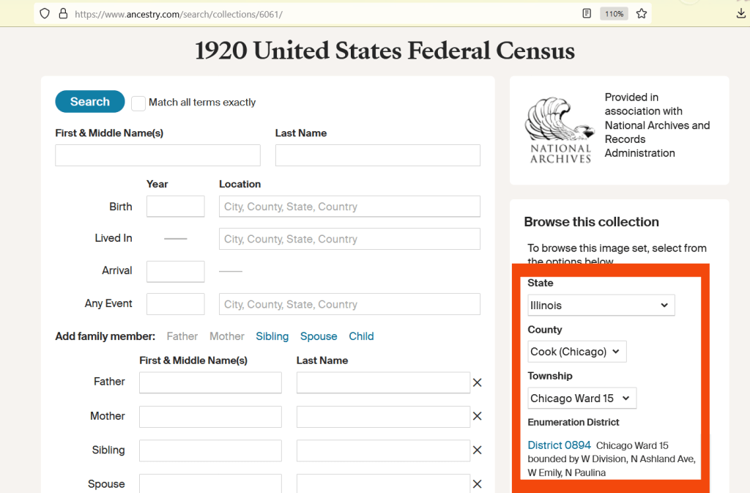Remove the Mother row with X icon
750x493 pixels.
tap(477, 416)
